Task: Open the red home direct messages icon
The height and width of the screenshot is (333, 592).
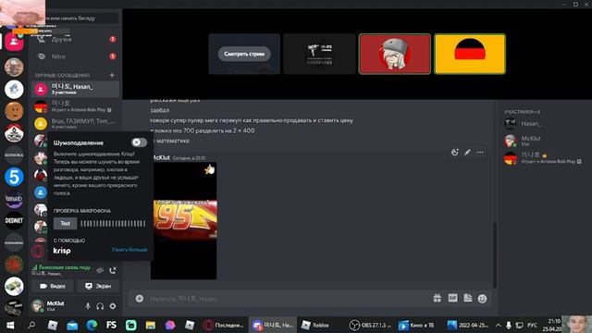Action: point(14,42)
